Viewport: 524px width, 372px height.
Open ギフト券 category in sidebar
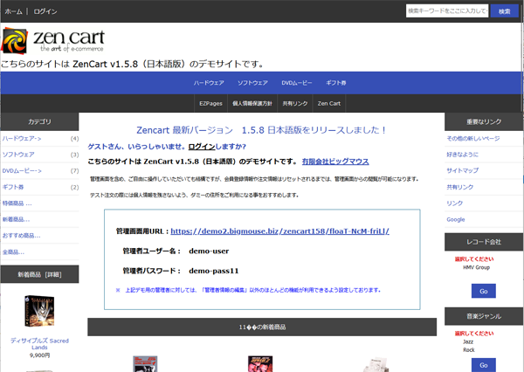point(13,187)
